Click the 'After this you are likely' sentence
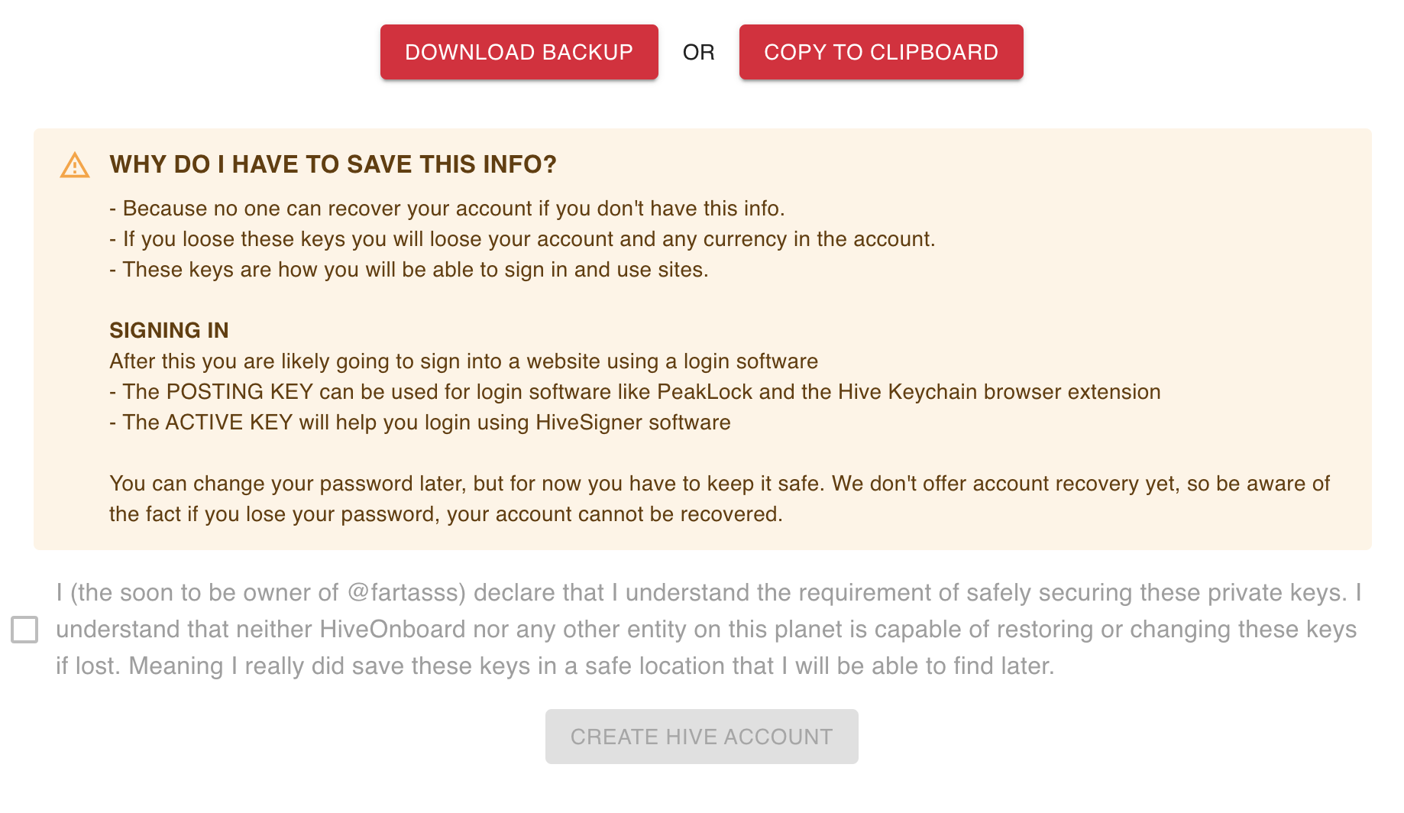Screen dimensions: 1404x813 click(464, 361)
